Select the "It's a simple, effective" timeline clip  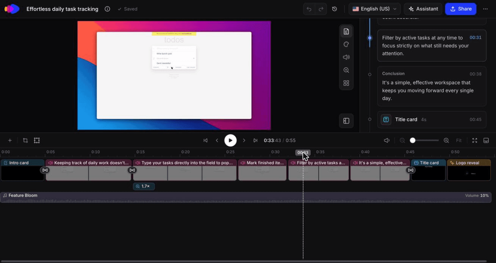[x=380, y=170]
